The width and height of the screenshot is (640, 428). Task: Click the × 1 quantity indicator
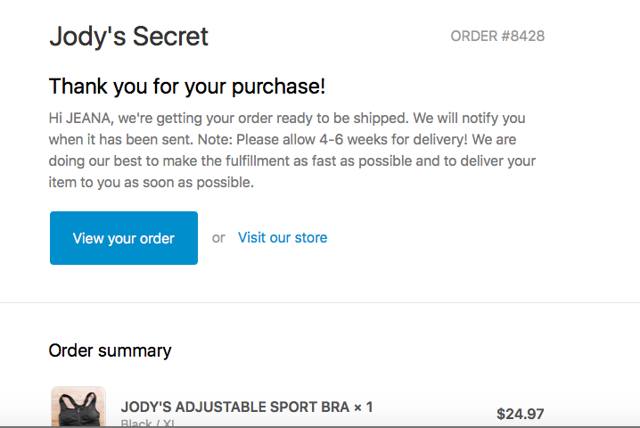(x=364, y=407)
